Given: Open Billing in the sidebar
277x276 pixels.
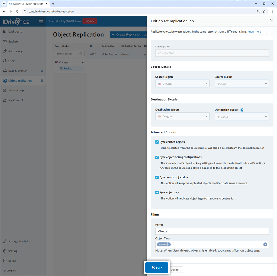Looking at the screenshot, I should pyautogui.click(x=12, y=261).
